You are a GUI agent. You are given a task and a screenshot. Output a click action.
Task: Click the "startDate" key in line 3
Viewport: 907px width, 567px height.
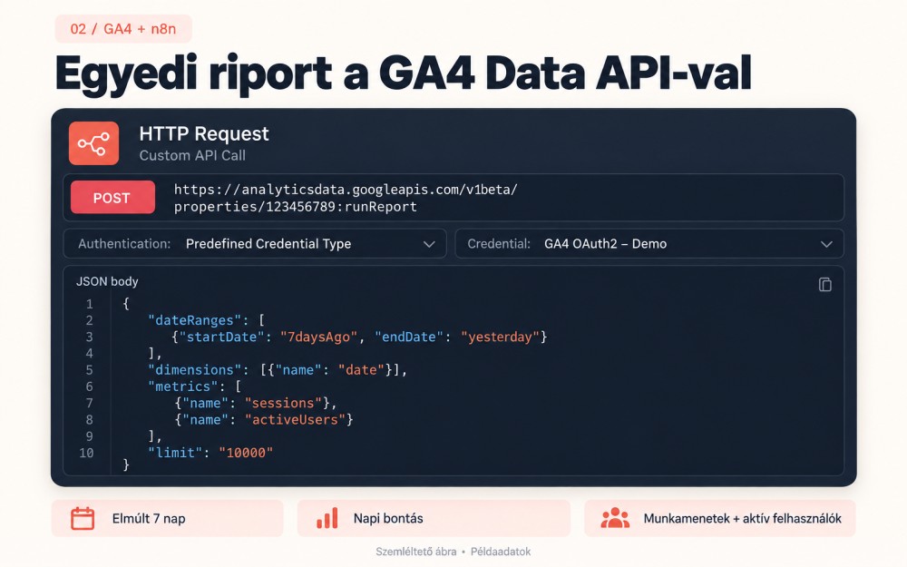[221, 337]
